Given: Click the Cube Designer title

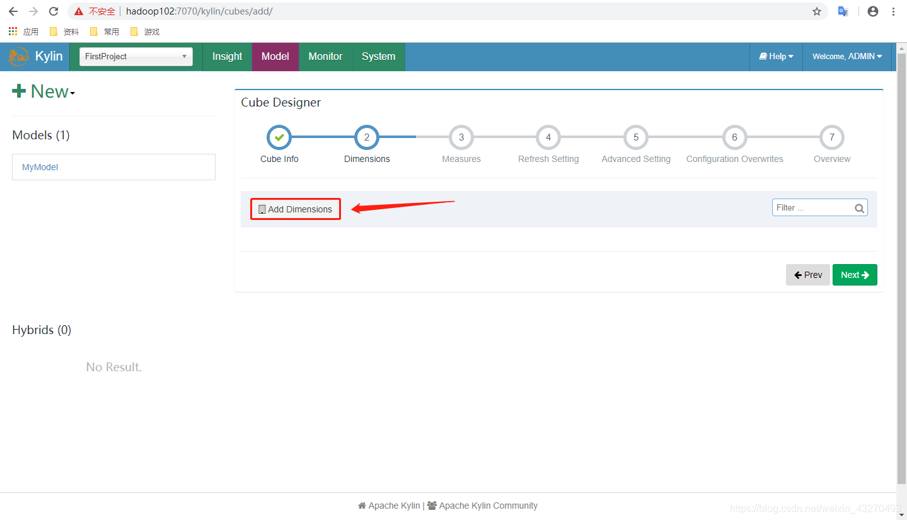Looking at the screenshot, I should [x=280, y=103].
